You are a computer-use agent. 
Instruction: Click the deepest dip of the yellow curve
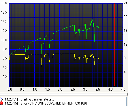[41, 67]
